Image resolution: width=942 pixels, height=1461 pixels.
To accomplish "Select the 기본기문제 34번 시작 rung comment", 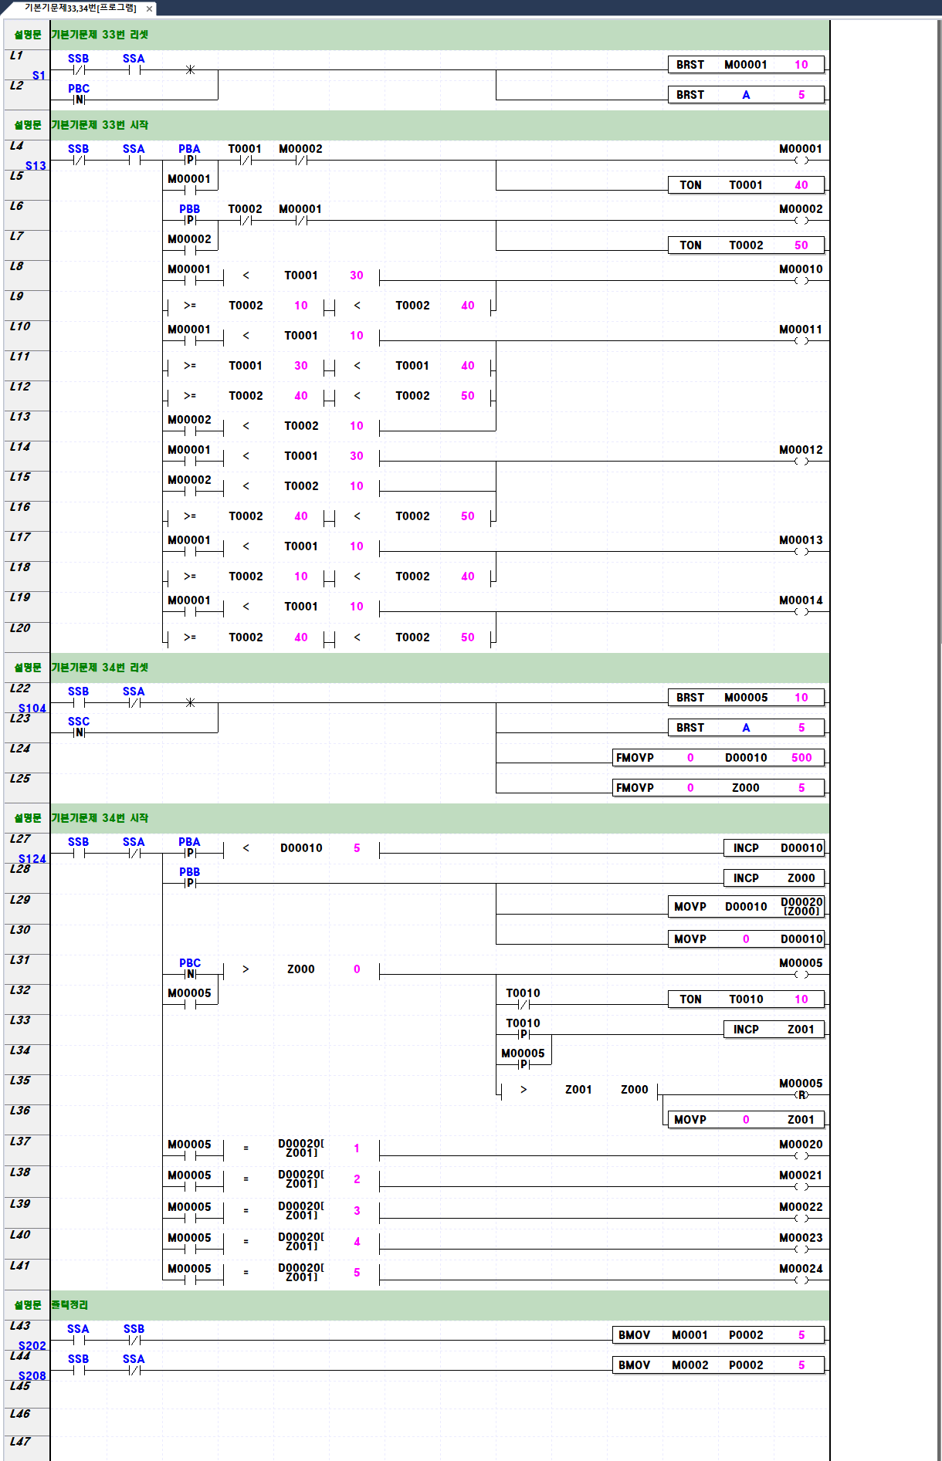I will [100, 818].
